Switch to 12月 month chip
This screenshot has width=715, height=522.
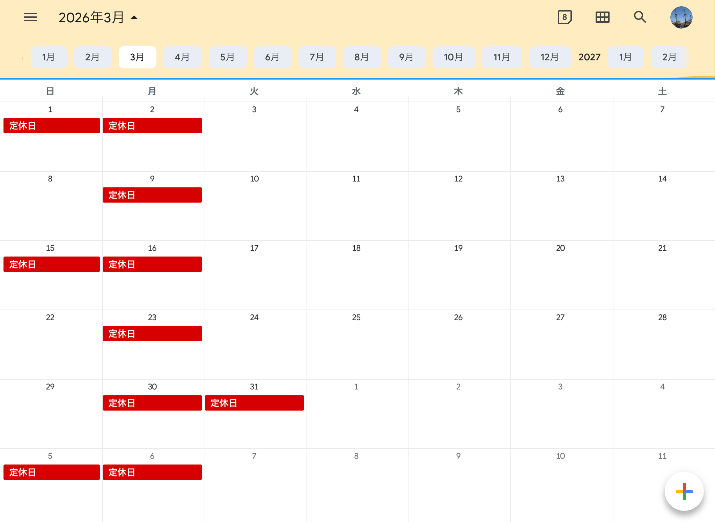550,57
